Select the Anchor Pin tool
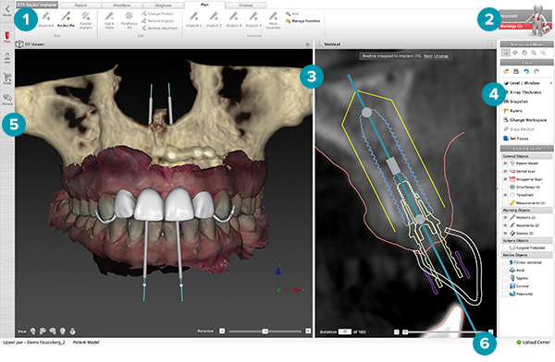This screenshot has width=555, height=362. pos(66,19)
